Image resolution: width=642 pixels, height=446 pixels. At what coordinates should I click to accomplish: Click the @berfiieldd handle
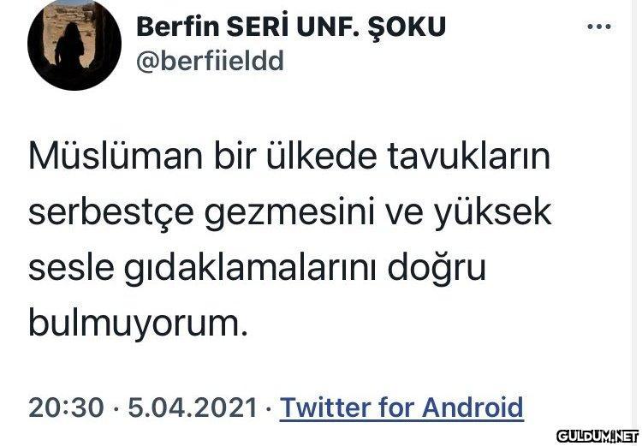coord(210,62)
